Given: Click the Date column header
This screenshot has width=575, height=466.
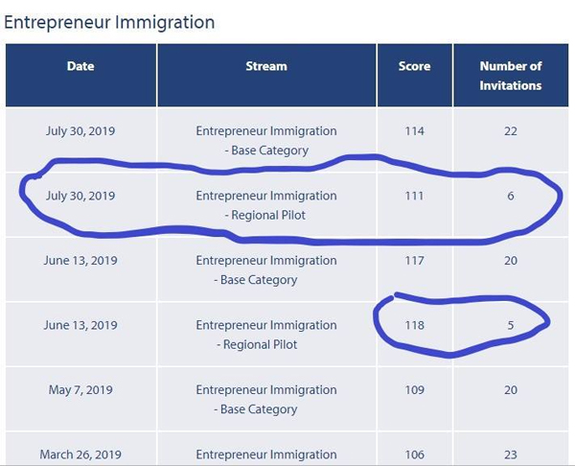Looking at the screenshot, I should tap(80, 66).
